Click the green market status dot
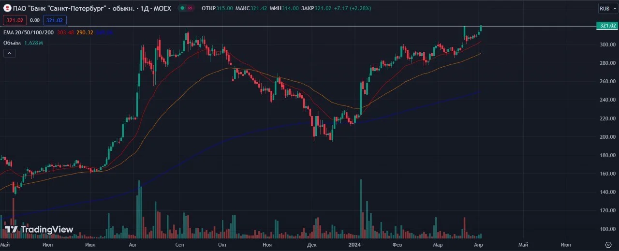 tap(181, 8)
